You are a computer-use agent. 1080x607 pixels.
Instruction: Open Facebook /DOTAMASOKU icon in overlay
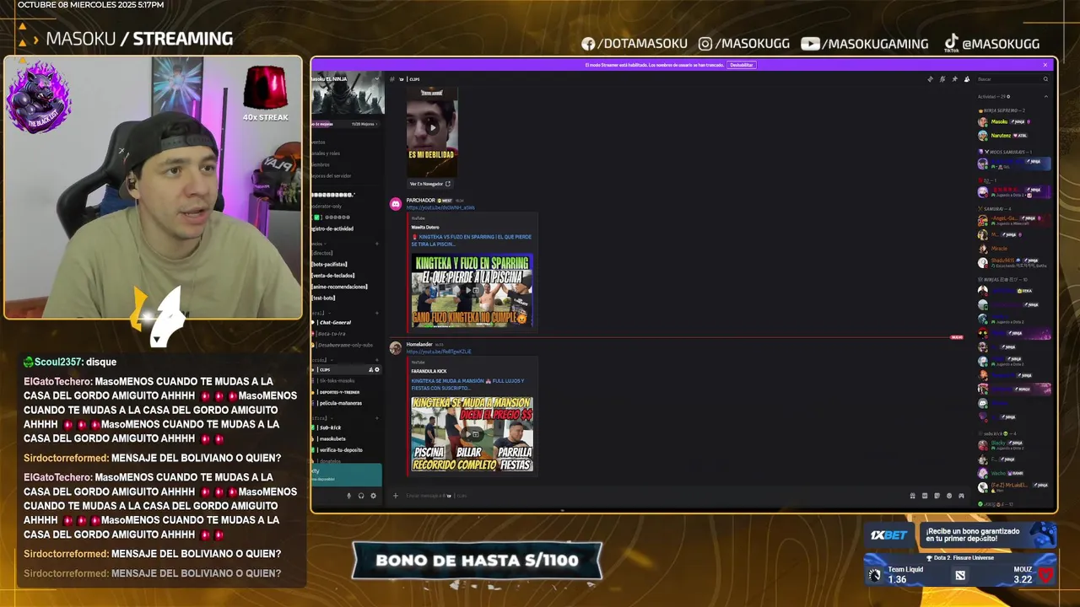589,44
